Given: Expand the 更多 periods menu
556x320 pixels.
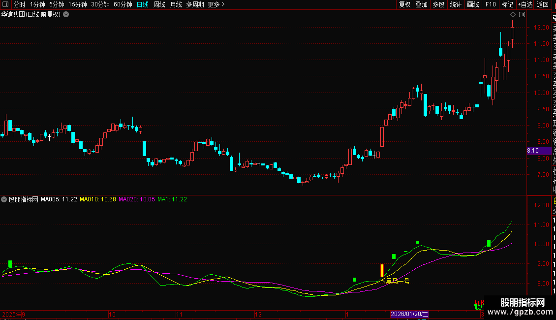Looking at the screenshot, I should 216,4.
